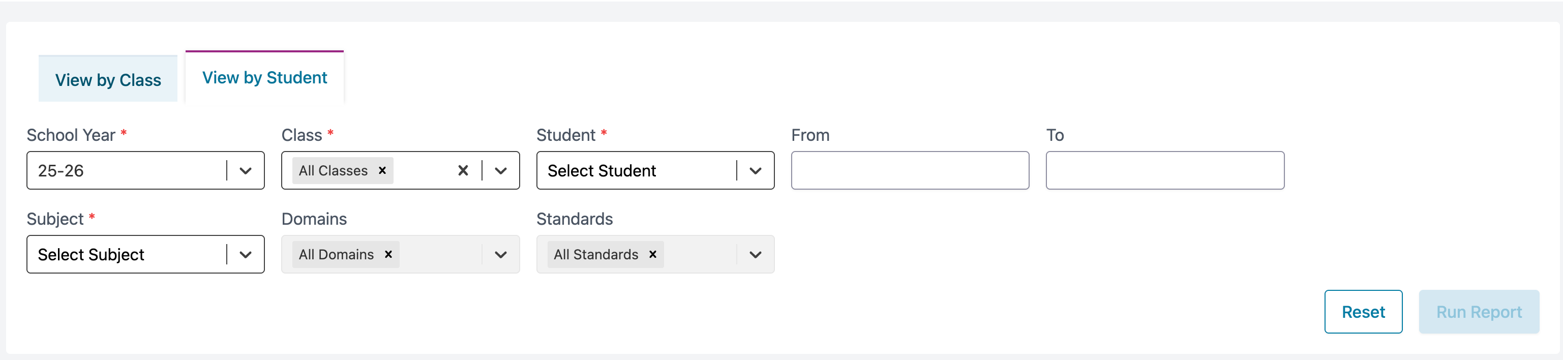Remove the All Classes chip

382,170
